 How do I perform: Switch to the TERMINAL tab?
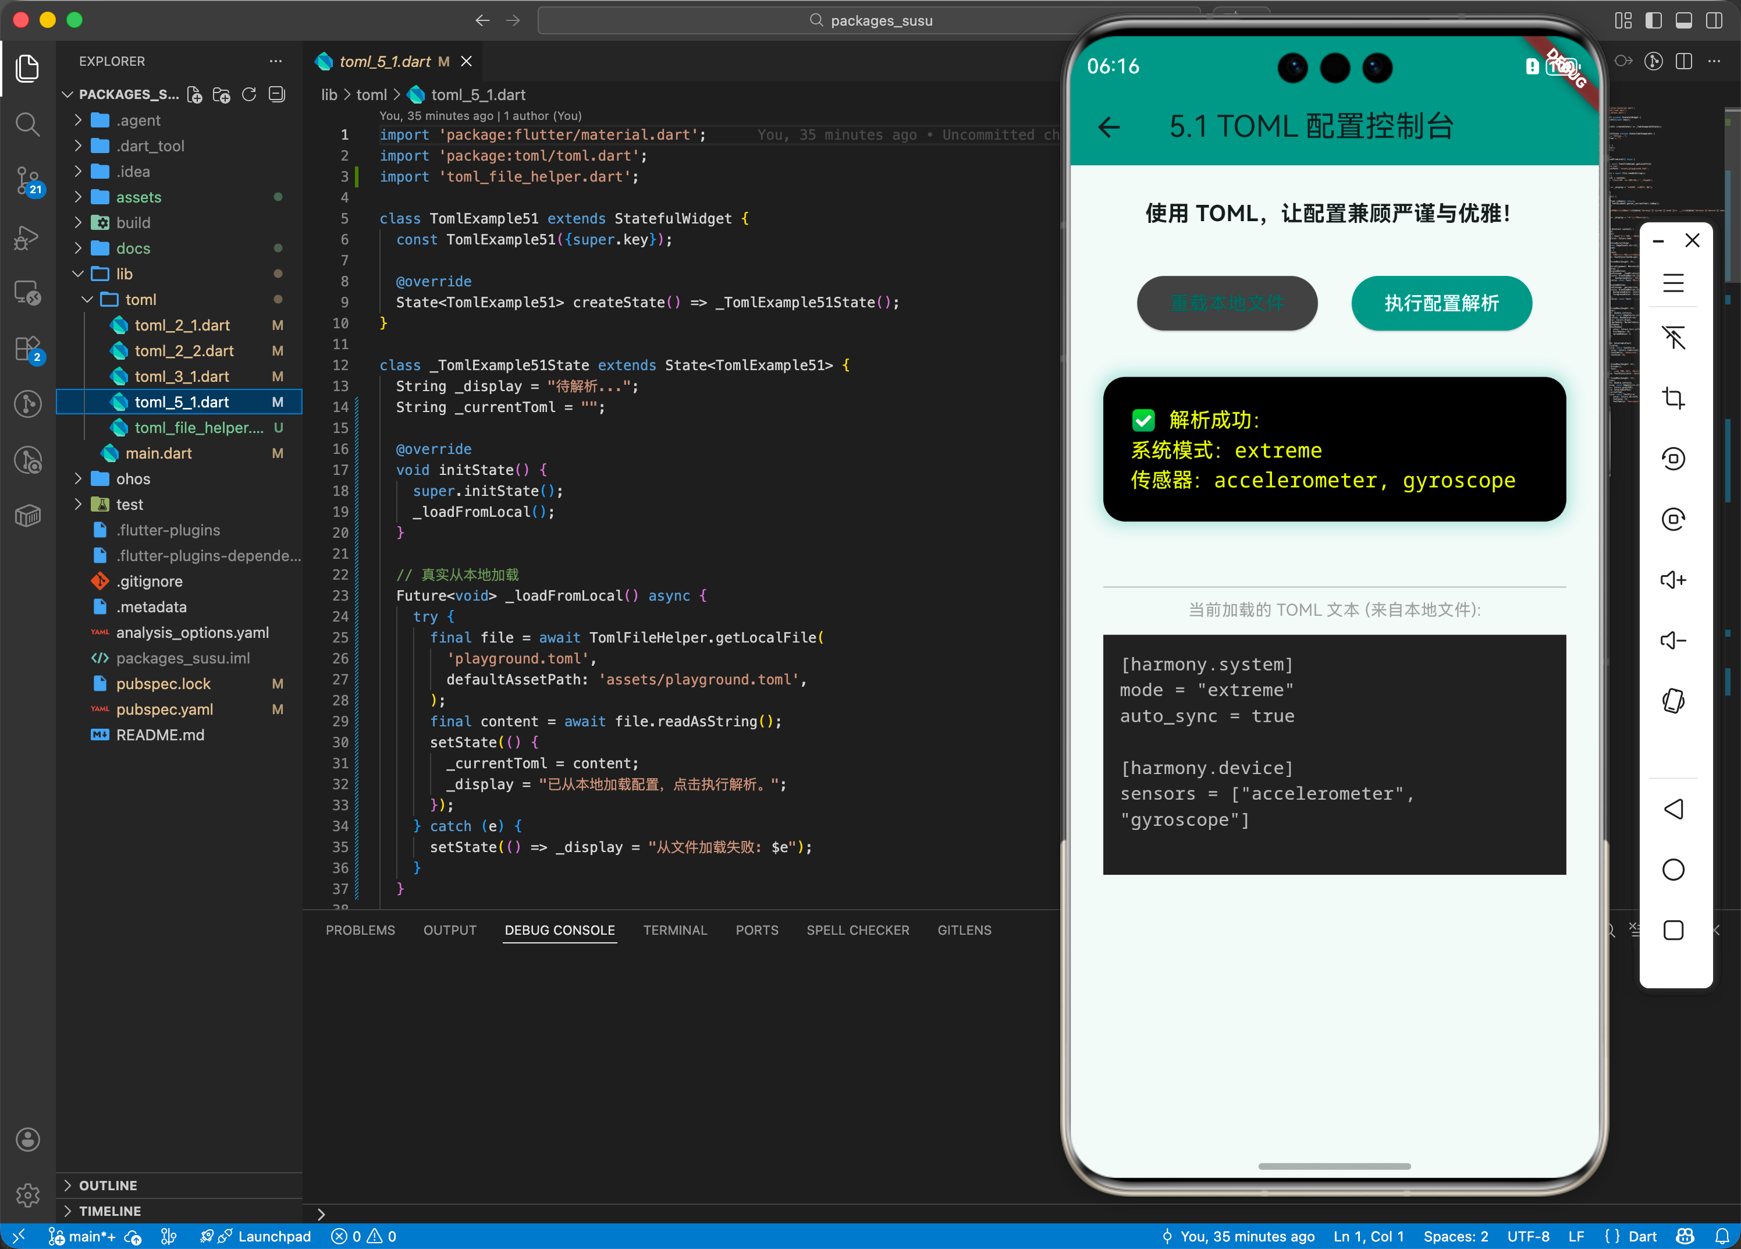tap(675, 929)
